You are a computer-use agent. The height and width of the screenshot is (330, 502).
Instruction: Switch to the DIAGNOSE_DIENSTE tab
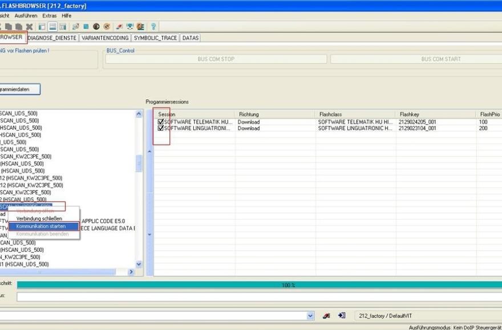pyautogui.click(x=52, y=38)
